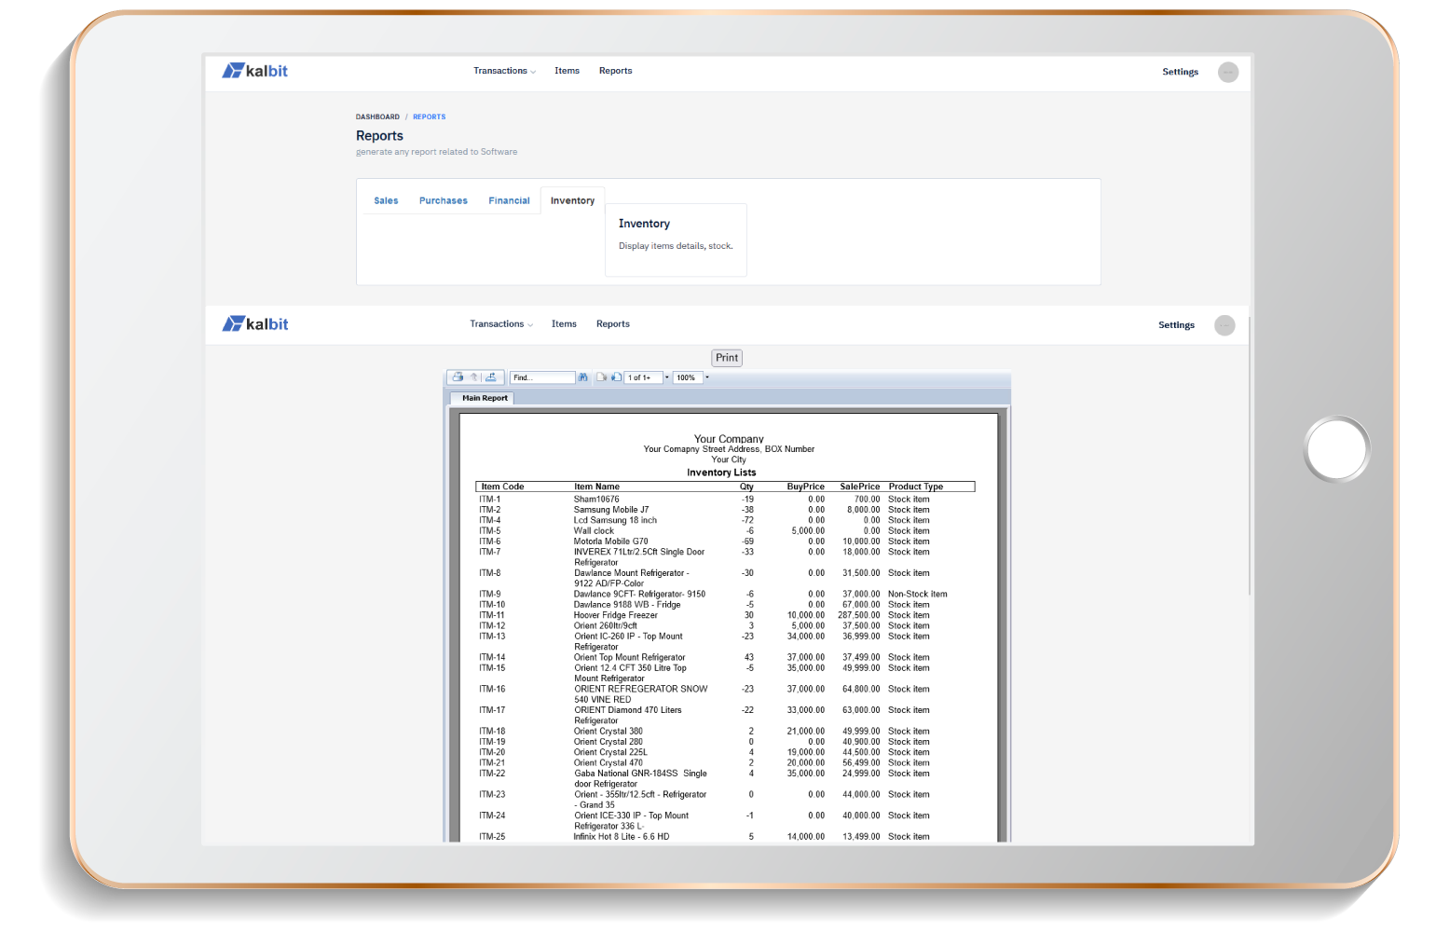Expand Transactions menu on the Reports page header

tap(504, 71)
